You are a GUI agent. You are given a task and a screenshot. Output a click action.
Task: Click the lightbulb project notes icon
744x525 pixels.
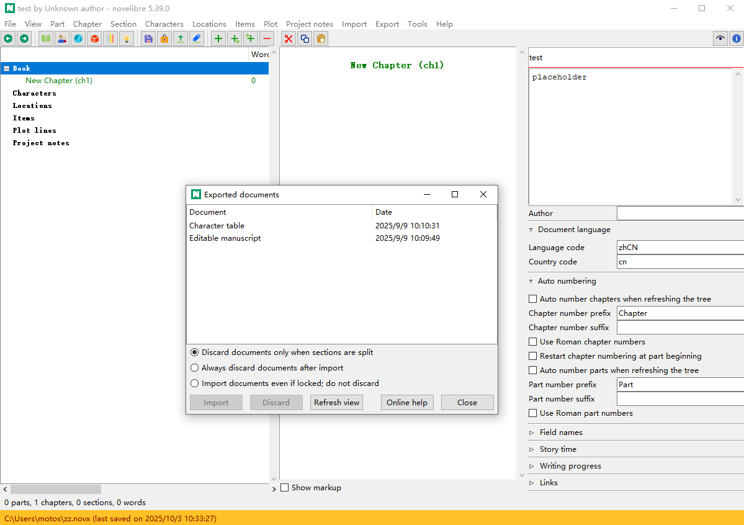pyautogui.click(x=127, y=39)
